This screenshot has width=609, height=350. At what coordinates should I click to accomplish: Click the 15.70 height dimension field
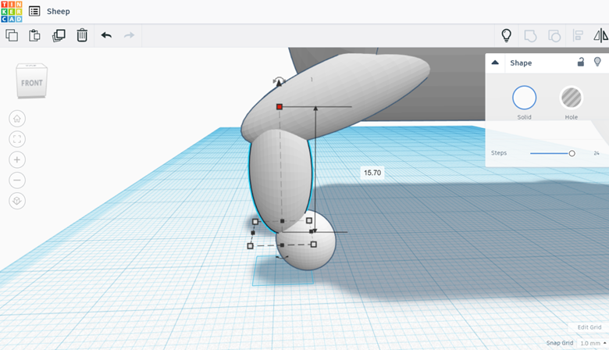click(372, 173)
